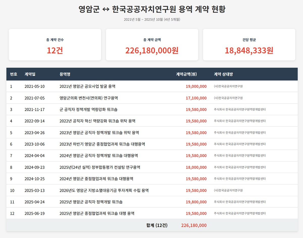303x238 pixels.
Task: Click the 계약 상대방 column header
Action: [223, 74]
